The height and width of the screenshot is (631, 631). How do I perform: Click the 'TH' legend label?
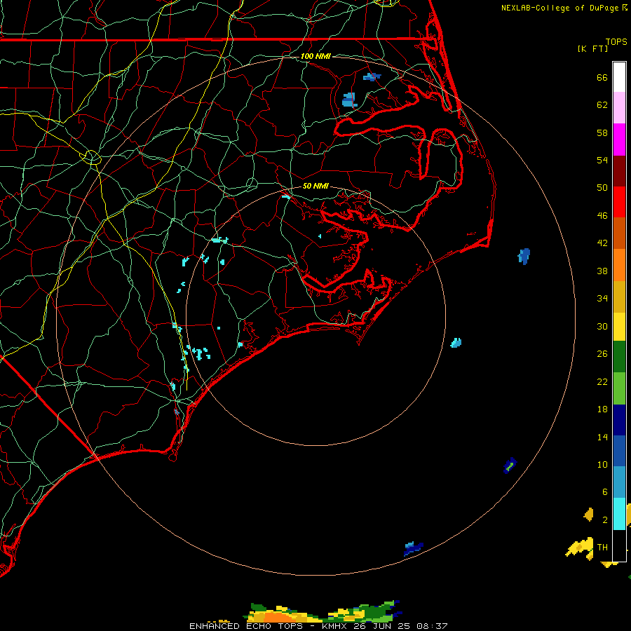[602, 548]
